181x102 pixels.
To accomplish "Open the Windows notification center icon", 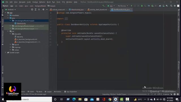I will [x=177, y=99].
